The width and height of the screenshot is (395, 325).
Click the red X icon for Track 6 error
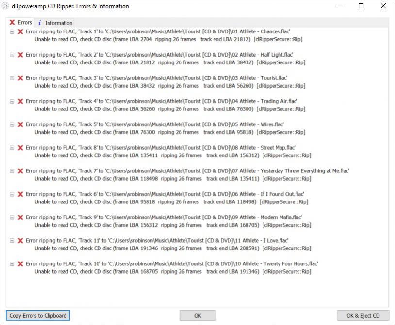tap(20, 194)
